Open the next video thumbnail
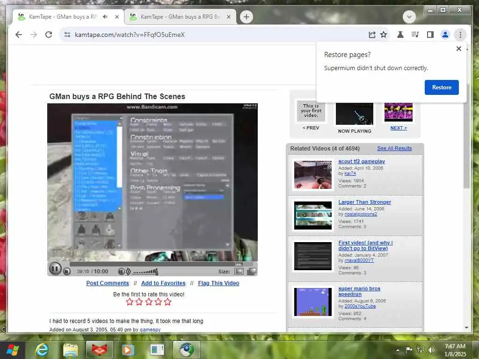The image size is (479, 359). click(x=399, y=112)
